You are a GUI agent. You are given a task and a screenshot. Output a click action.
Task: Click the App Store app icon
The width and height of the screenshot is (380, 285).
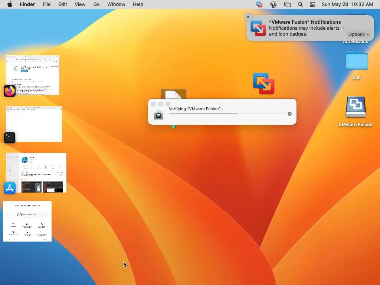(x=10, y=188)
